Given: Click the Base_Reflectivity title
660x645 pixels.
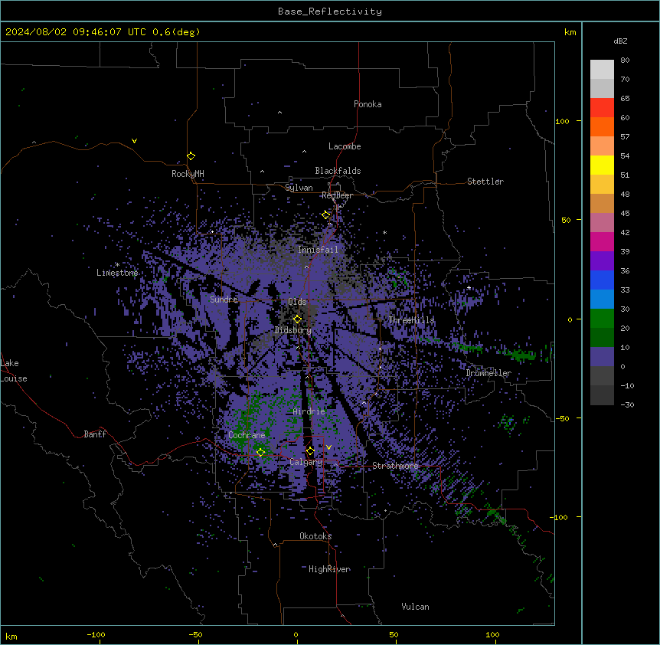Looking at the screenshot, I should pos(330,11).
